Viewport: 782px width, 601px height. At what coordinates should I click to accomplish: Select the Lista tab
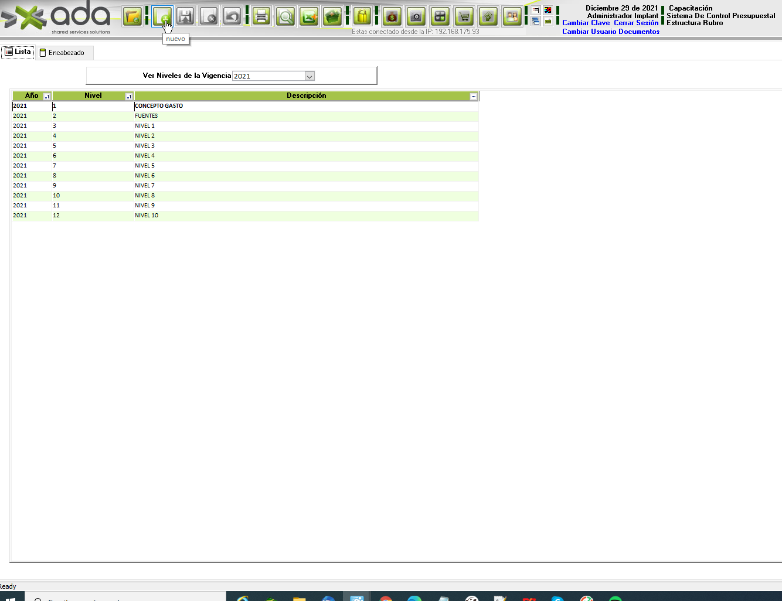pyautogui.click(x=18, y=52)
